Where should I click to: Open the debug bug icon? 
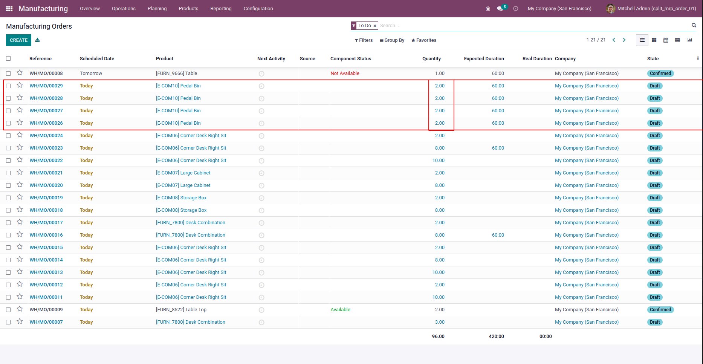[488, 9]
